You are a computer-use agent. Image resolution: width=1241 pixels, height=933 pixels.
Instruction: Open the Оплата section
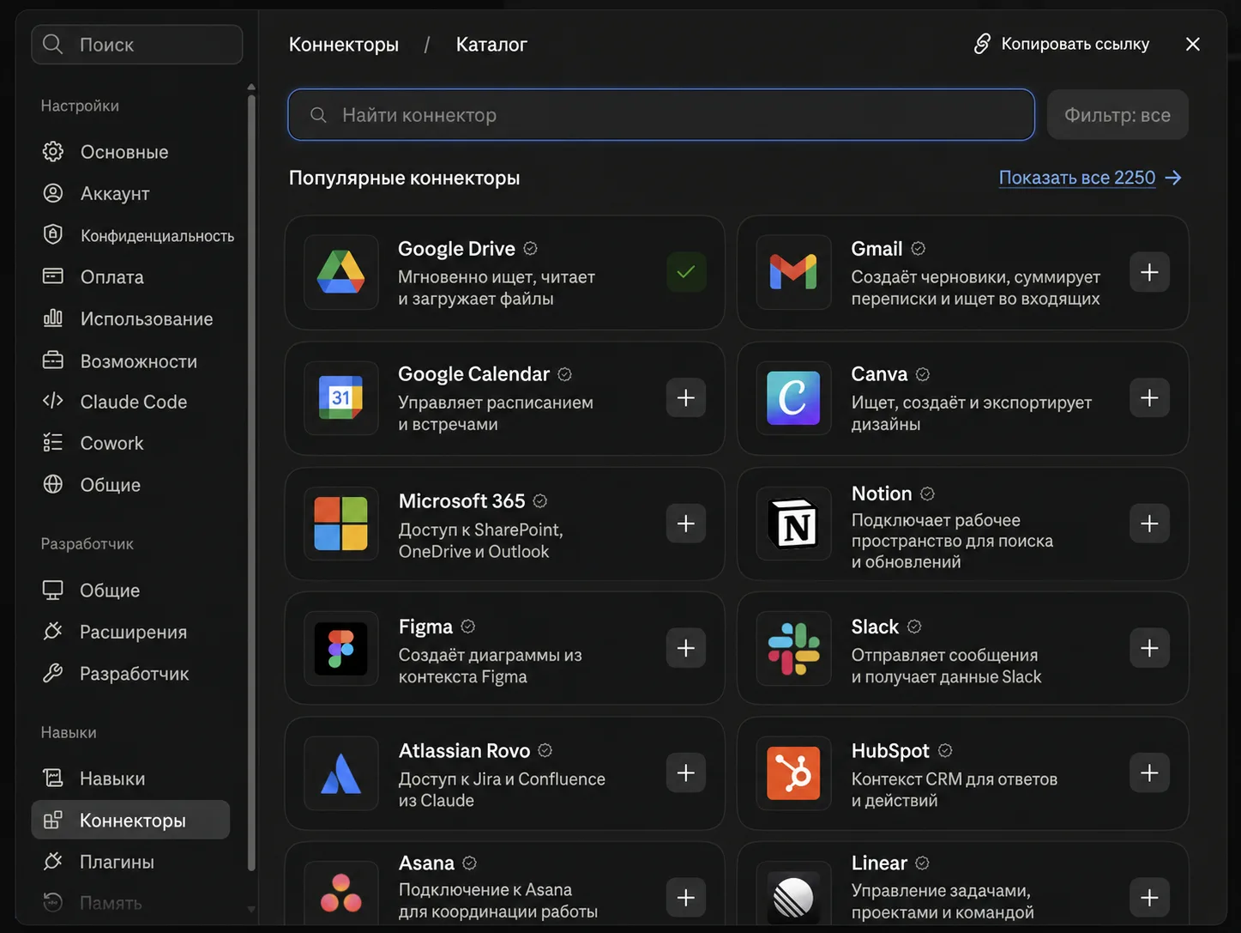click(130, 277)
